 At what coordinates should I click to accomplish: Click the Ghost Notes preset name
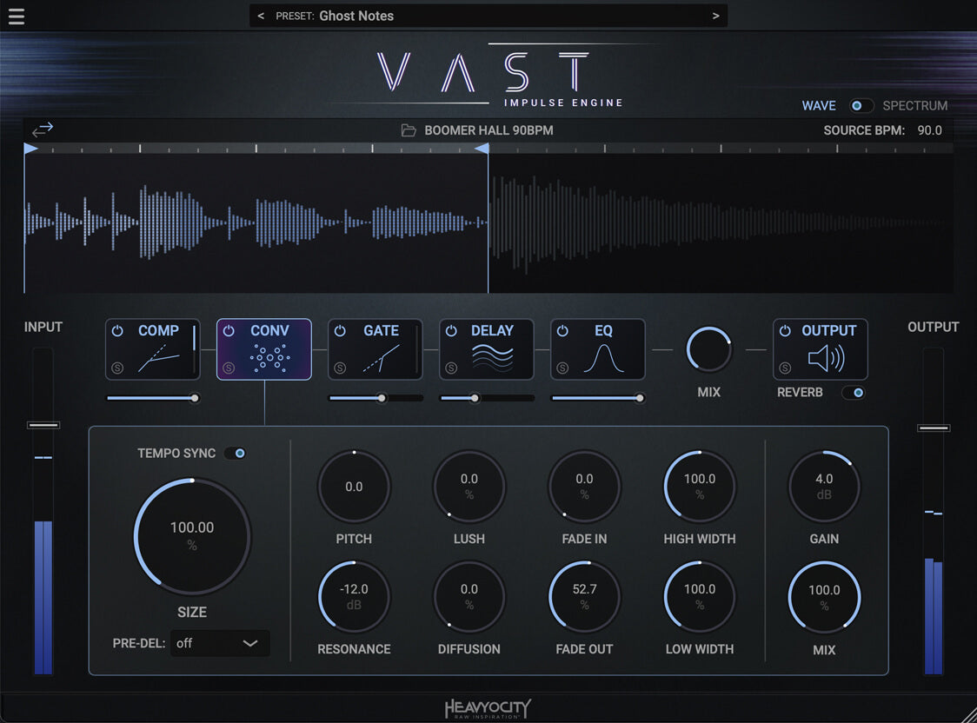[x=356, y=16]
